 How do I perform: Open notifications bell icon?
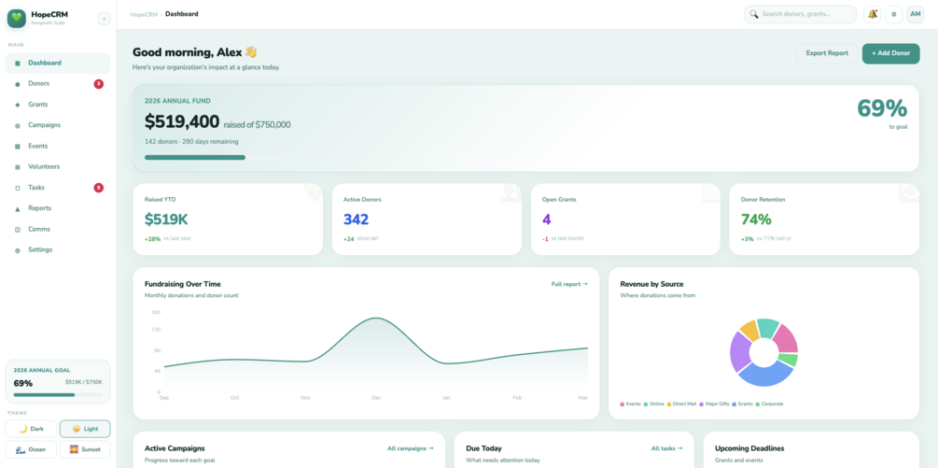point(872,14)
